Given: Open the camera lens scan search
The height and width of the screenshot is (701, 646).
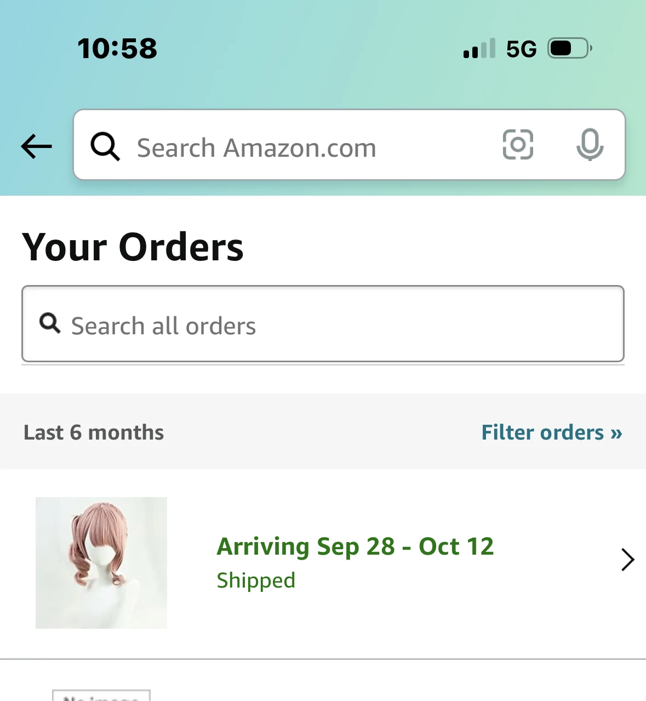Looking at the screenshot, I should [518, 145].
